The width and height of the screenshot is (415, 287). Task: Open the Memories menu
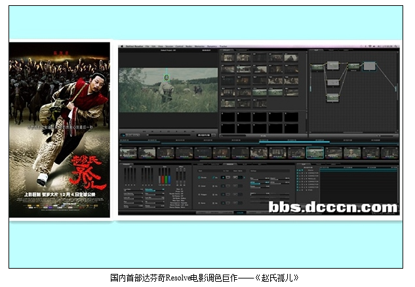(x=199, y=47)
